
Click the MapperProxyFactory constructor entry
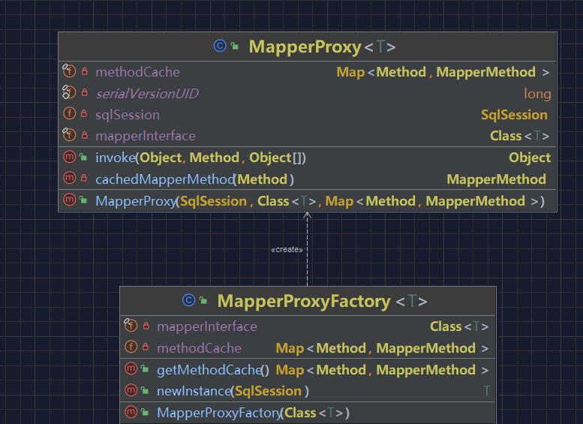pyautogui.click(x=308, y=413)
